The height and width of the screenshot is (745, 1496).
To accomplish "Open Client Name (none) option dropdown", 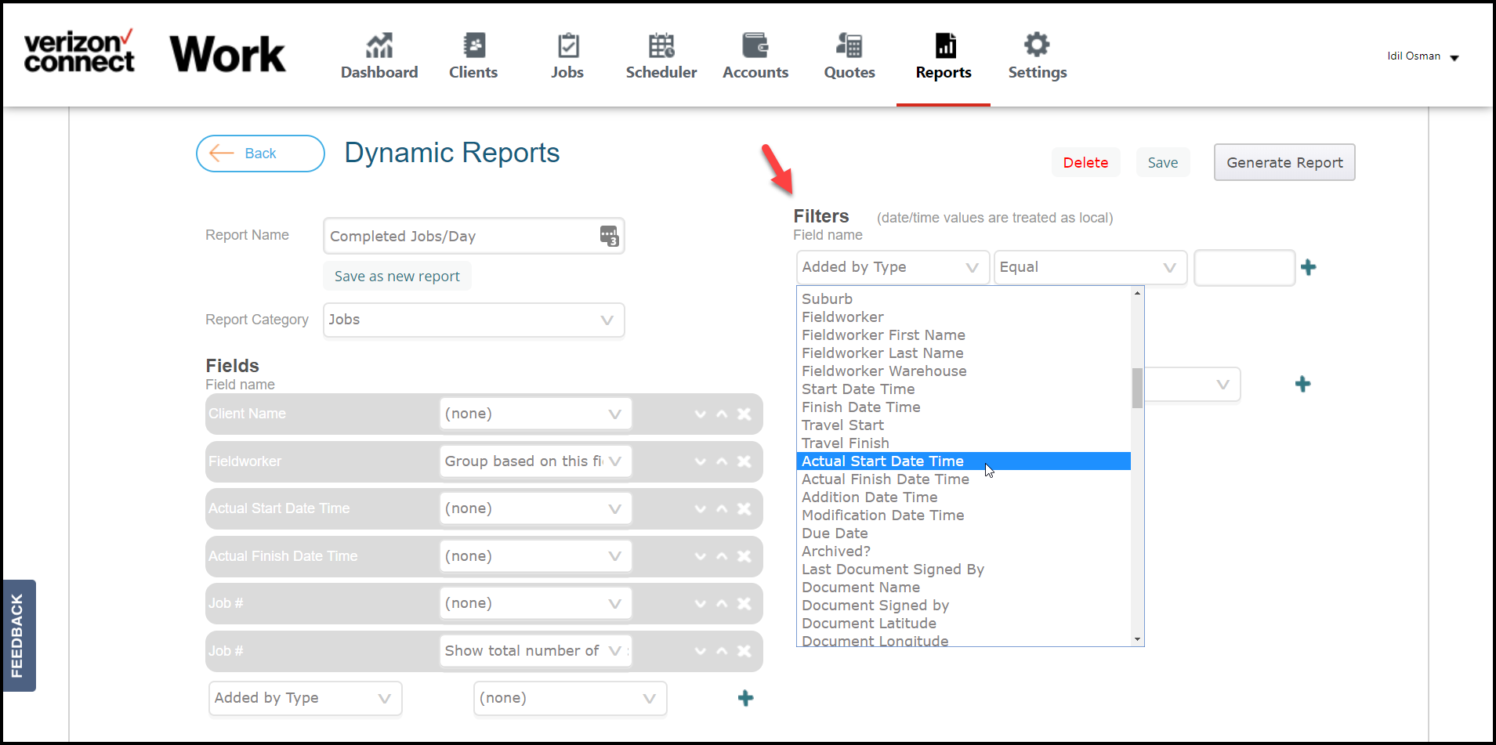I will [535, 414].
